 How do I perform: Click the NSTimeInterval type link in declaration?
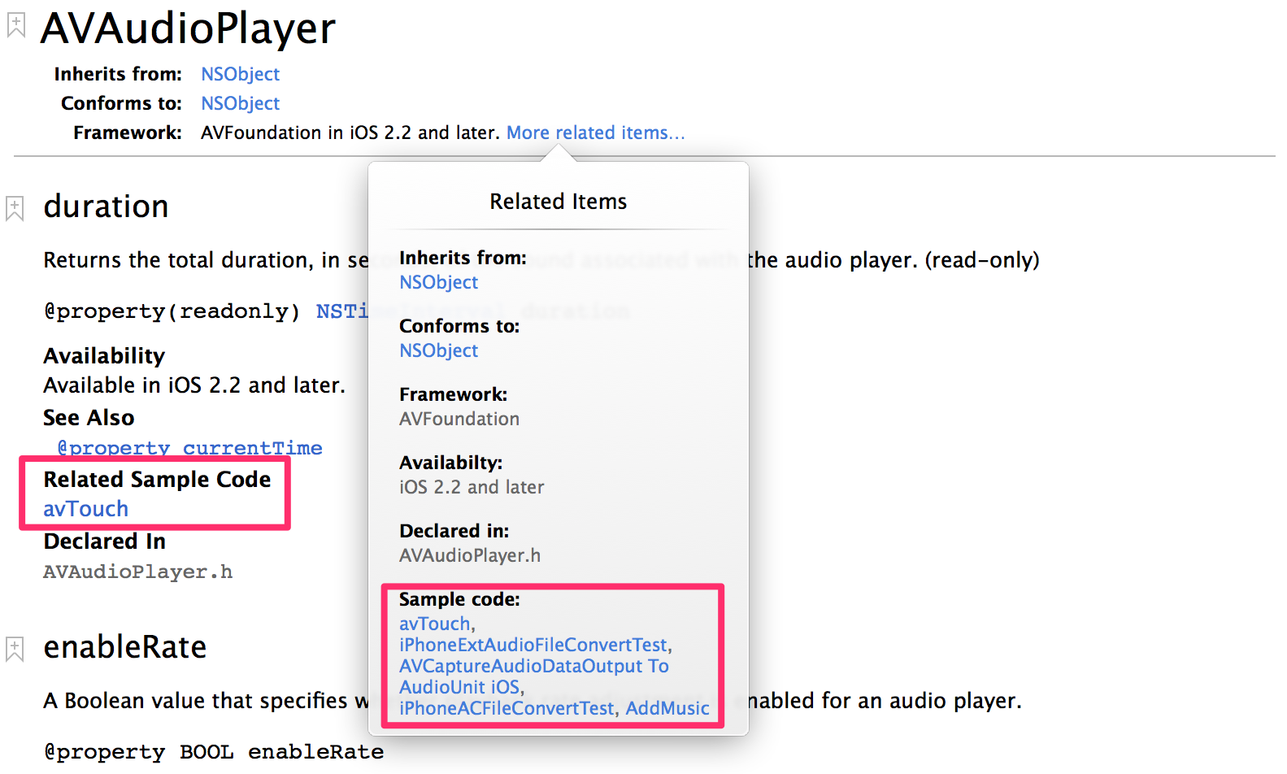click(x=341, y=311)
